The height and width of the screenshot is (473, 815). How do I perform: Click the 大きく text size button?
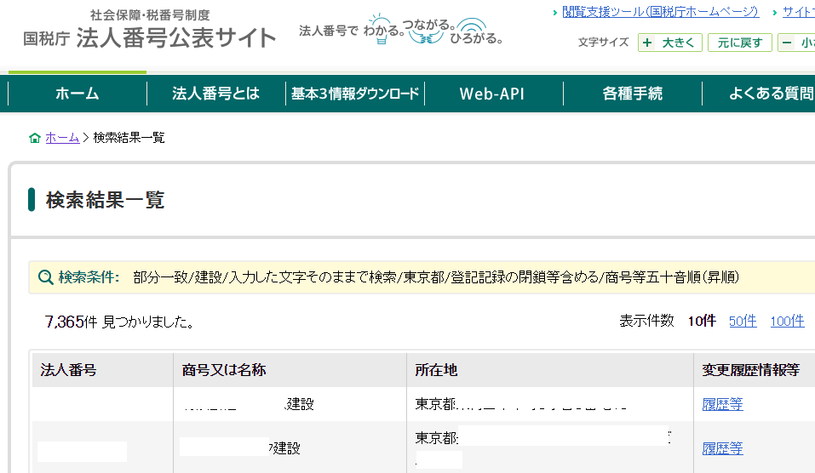click(x=670, y=43)
